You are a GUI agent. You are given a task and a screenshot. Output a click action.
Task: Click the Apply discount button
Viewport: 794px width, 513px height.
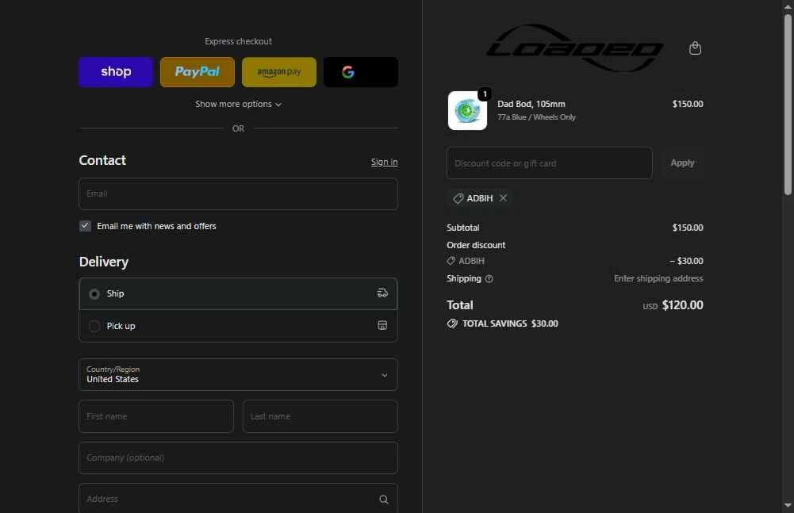coord(682,163)
